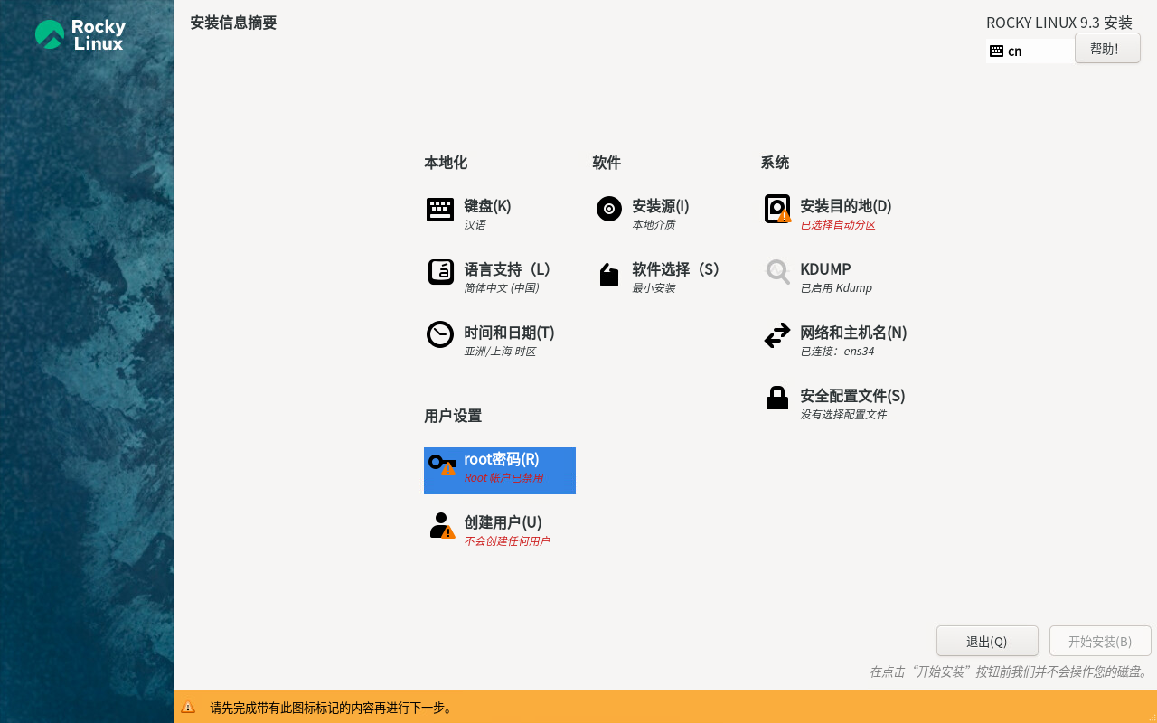Screen dimensions: 1157x723
Task: Open 网络和主机名(N) settings
Action: pos(853,333)
